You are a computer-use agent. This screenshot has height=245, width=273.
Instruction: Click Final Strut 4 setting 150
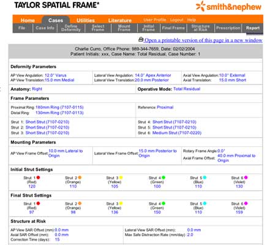[x=157, y=212]
